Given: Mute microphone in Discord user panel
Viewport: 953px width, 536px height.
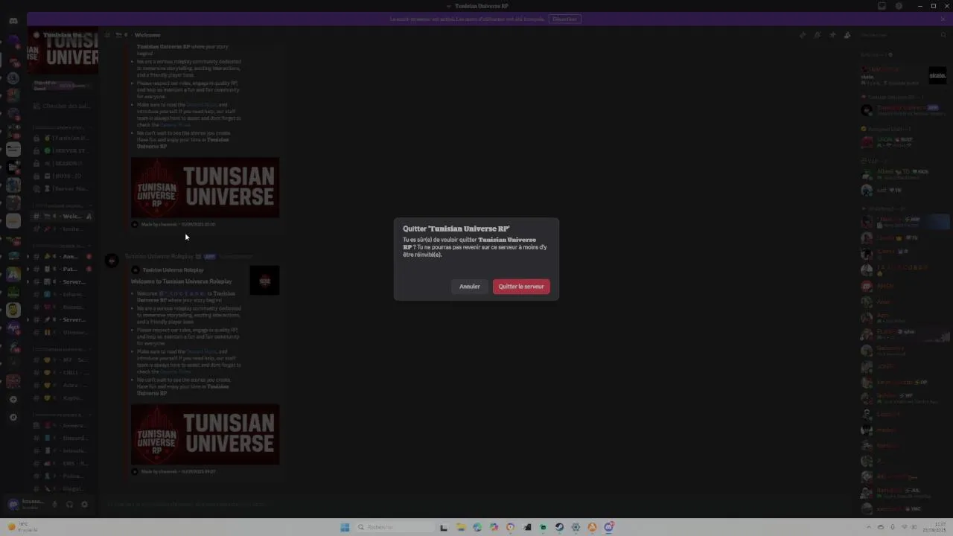Looking at the screenshot, I should [54, 505].
